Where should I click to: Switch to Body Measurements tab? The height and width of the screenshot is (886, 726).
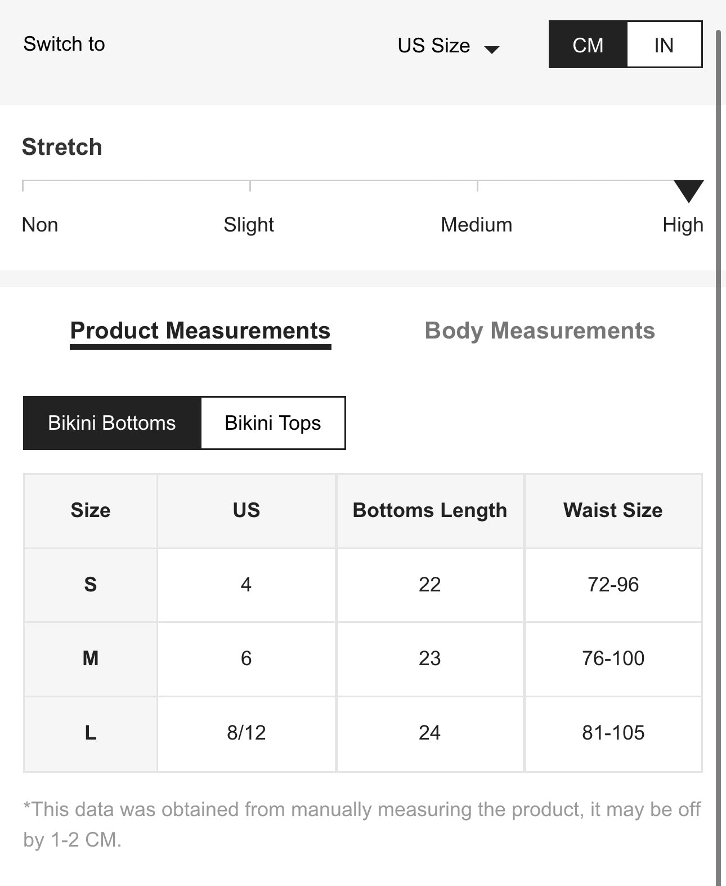(x=540, y=331)
